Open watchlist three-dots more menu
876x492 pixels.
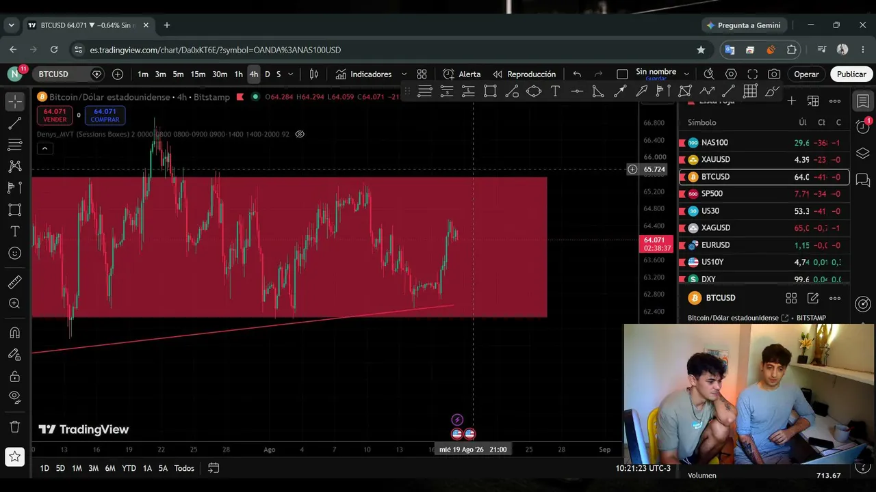point(835,101)
